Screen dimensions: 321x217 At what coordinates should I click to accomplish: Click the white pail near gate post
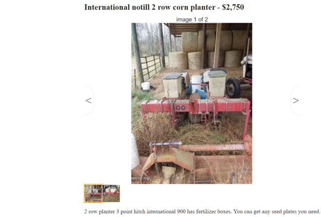[145, 86]
